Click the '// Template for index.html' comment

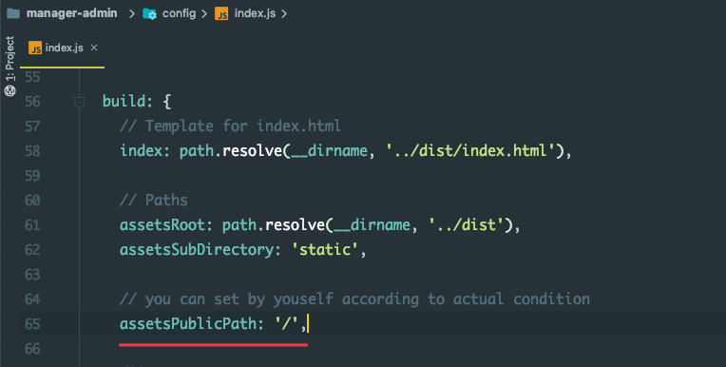[230, 126]
